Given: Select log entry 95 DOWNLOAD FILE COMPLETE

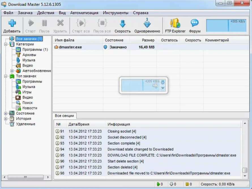Looking at the screenshot, I should 148,155.
